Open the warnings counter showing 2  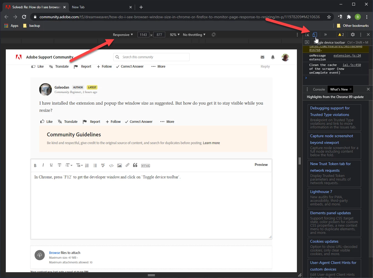pos(341,35)
